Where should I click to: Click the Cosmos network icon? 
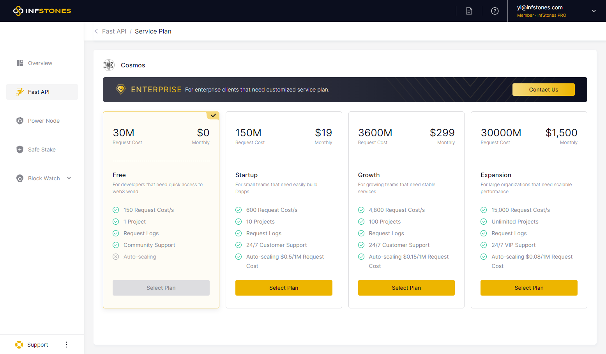tap(109, 65)
